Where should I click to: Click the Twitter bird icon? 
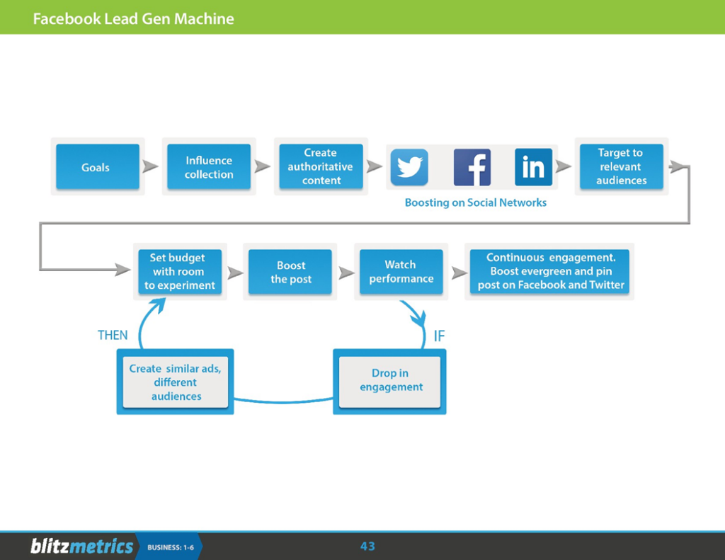point(409,167)
